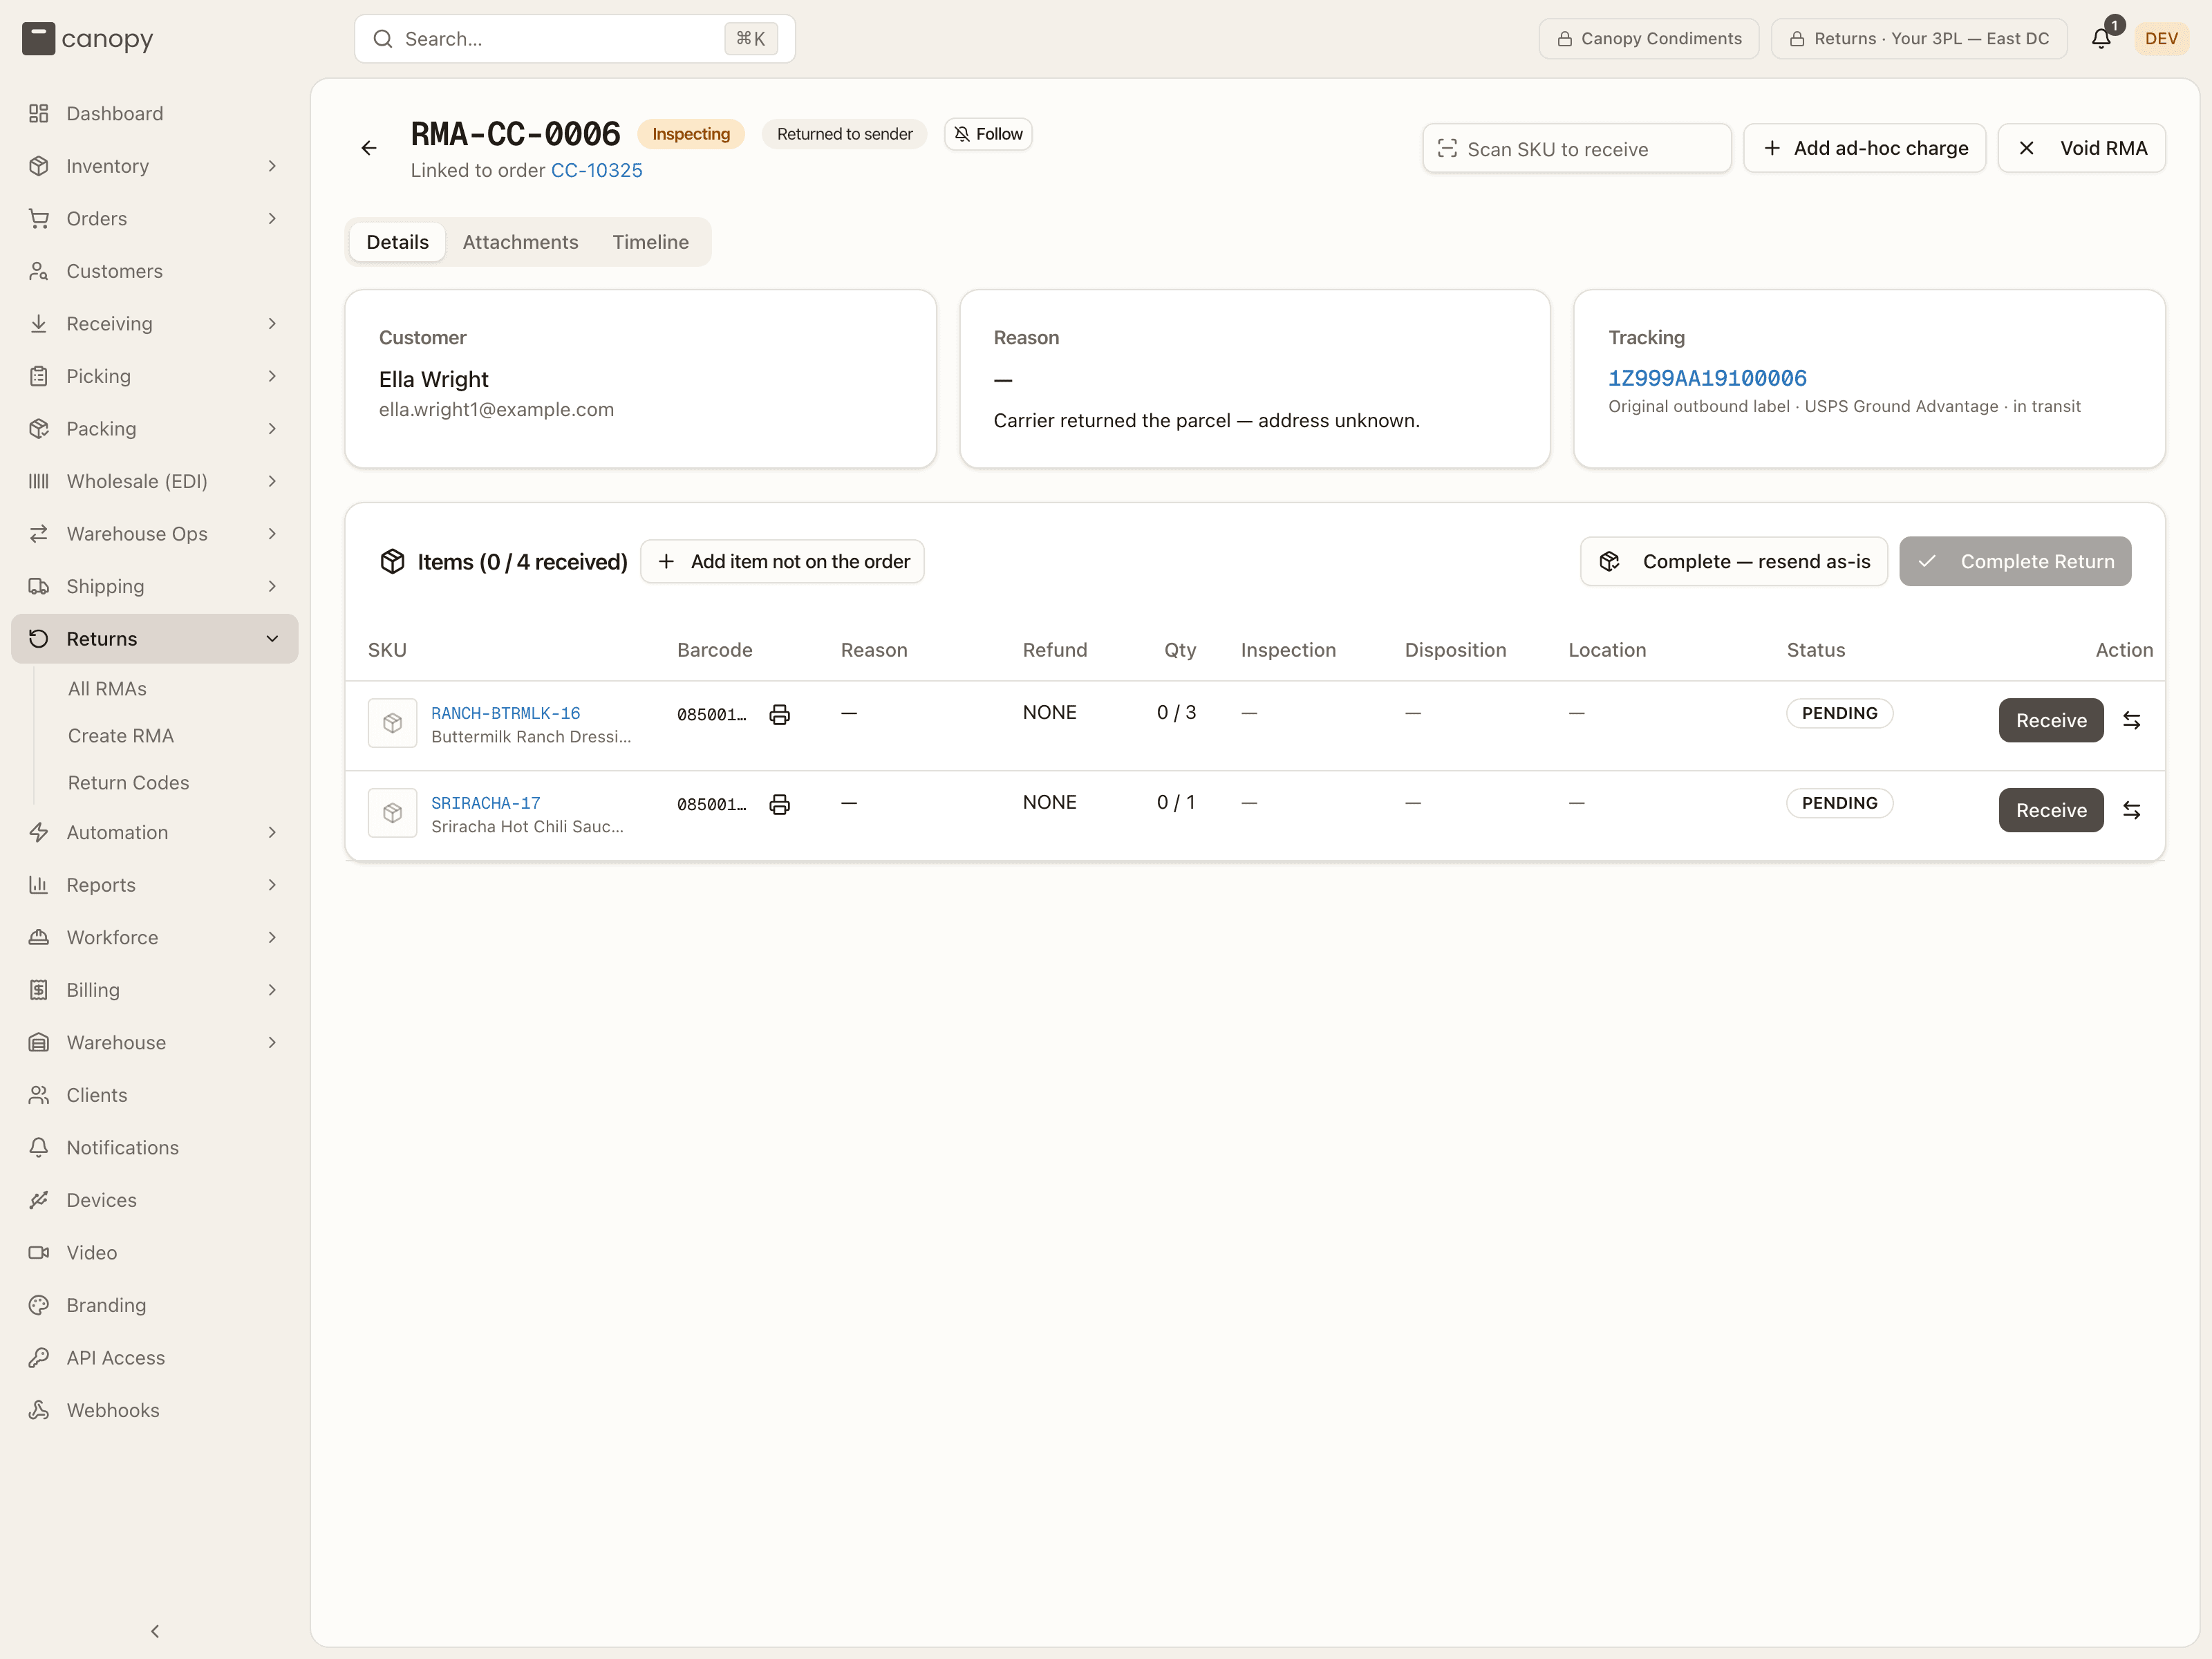Open Video in sidebar
This screenshot has height=1659, width=2212.
click(x=155, y=1253)
